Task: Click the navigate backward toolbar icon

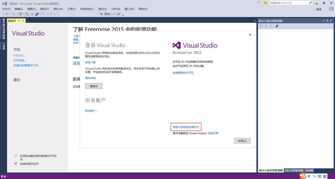Action: tap(7, 14)
